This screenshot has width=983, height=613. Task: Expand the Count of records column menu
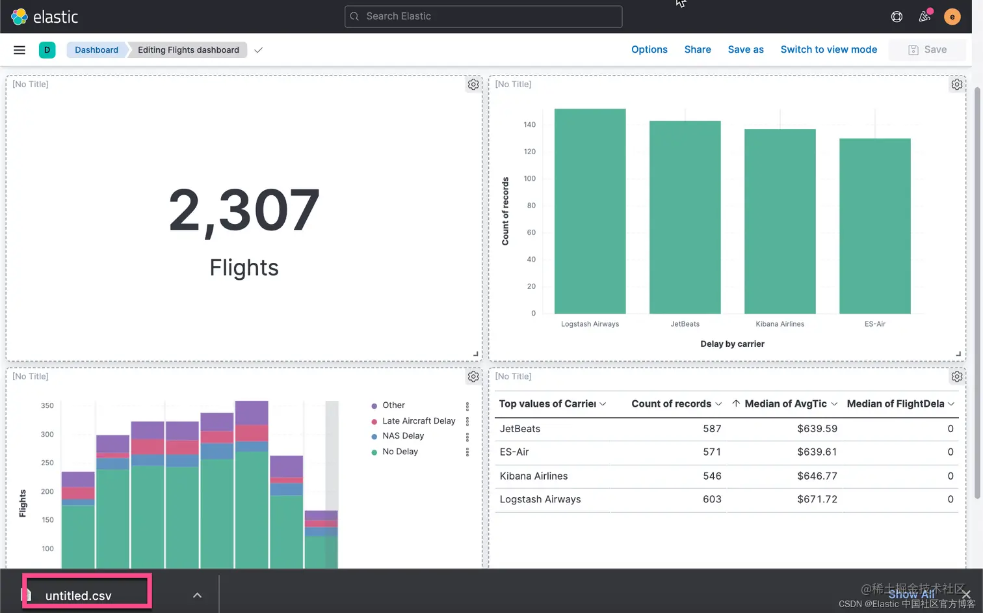718,404
